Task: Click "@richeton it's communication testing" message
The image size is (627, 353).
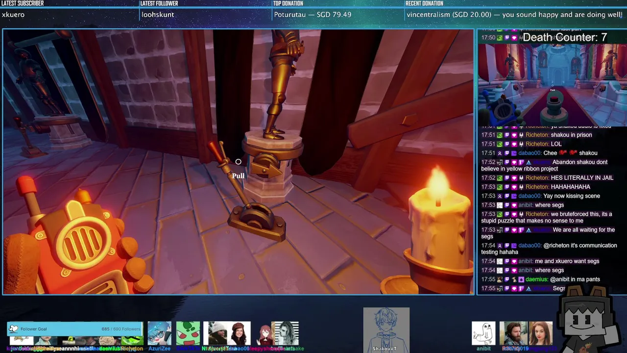Action: click(549, 249)
